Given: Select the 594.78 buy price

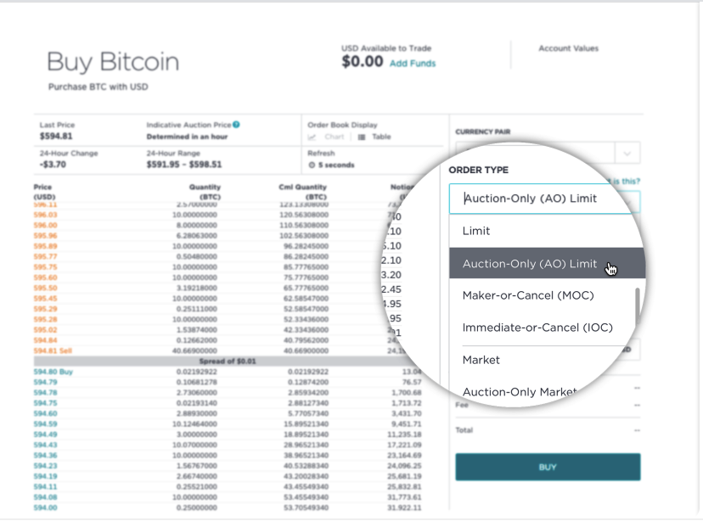Looking at the screenshot, I should 45,393.
